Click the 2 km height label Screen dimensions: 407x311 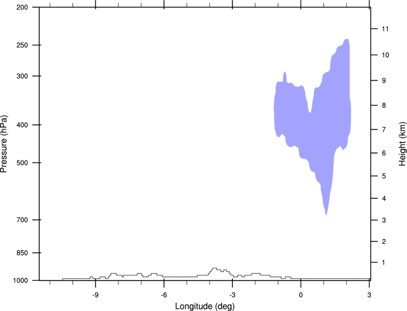point(384,242)
